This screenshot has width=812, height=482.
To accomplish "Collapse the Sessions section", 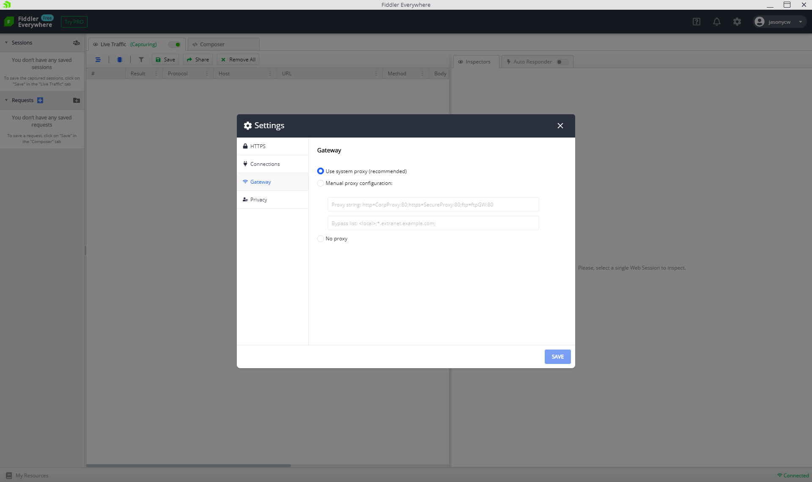I will [6, 43].
